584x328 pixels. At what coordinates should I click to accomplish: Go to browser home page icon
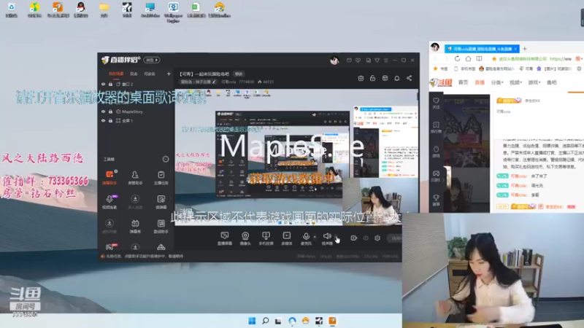[468, 59]
